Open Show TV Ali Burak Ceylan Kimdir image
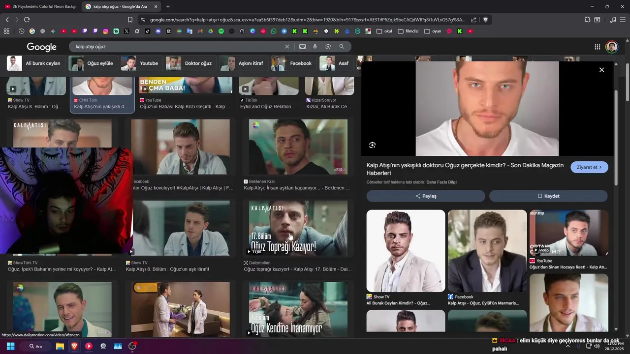The width and height of the screenshot is (630, 354). (406, 251)
